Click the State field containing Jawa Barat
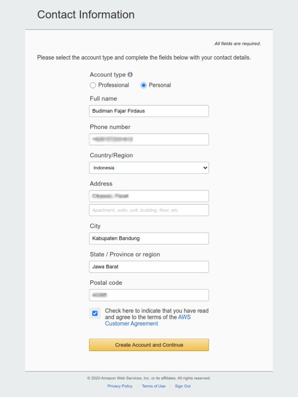The width and height of the screenshot is (298, 397). [149, 267]
